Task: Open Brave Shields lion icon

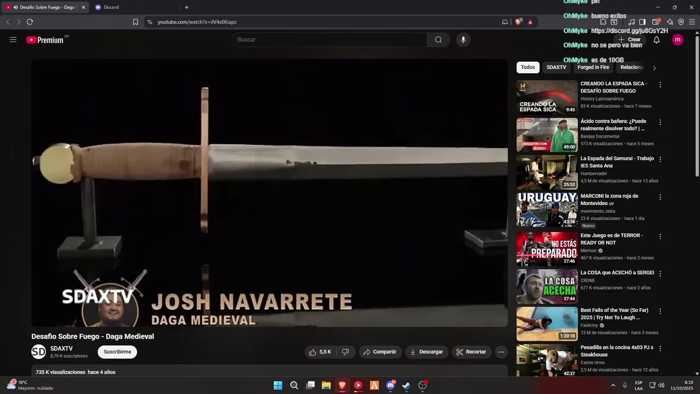Action: coord(518,22)
